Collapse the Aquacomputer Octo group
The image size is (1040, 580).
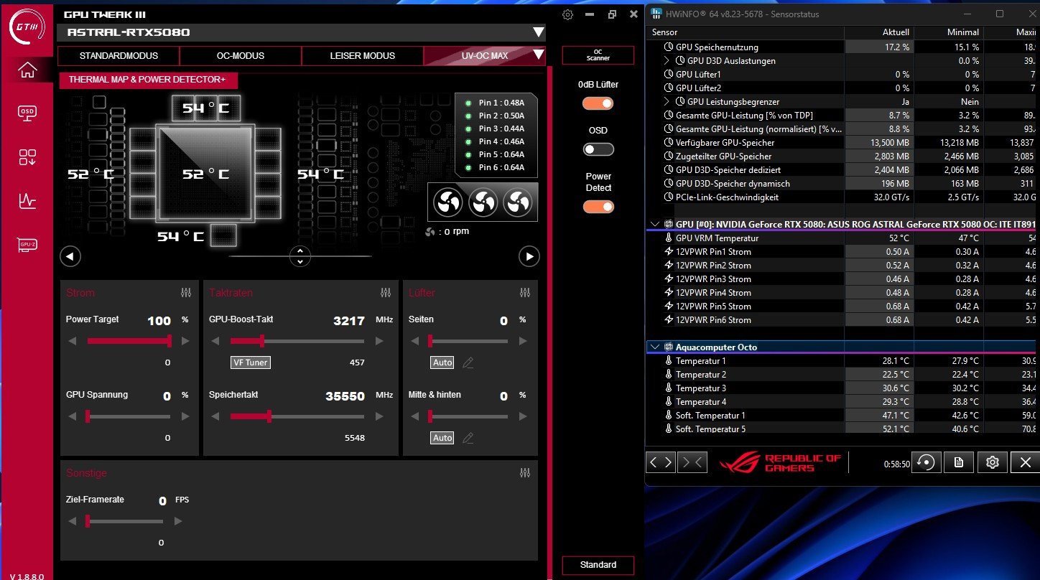(654, 347)
